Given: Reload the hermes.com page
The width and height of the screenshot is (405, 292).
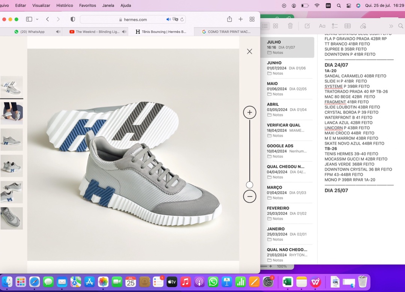Looking at the screenshot, I should [x=182, y=20].
